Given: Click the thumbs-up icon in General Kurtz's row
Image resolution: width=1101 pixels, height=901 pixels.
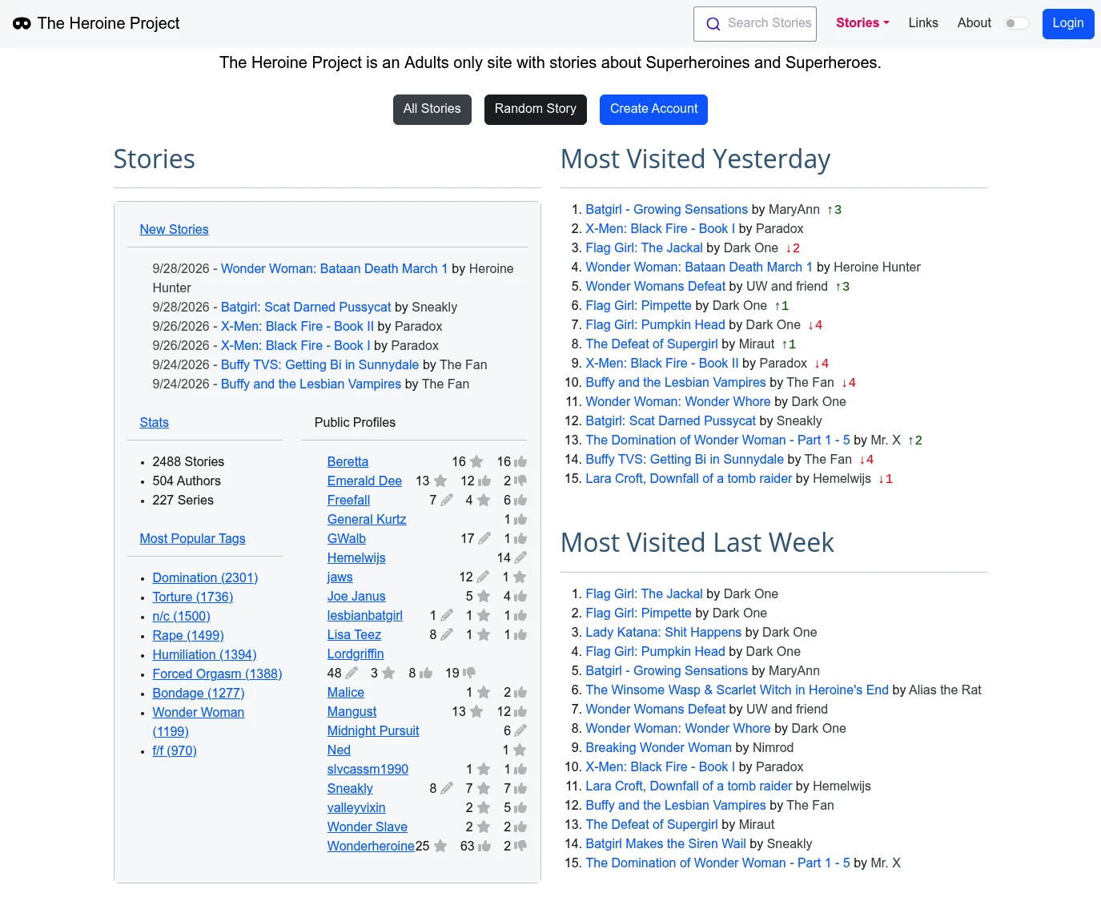Looking at the screenshot, I should click(520, 520).
